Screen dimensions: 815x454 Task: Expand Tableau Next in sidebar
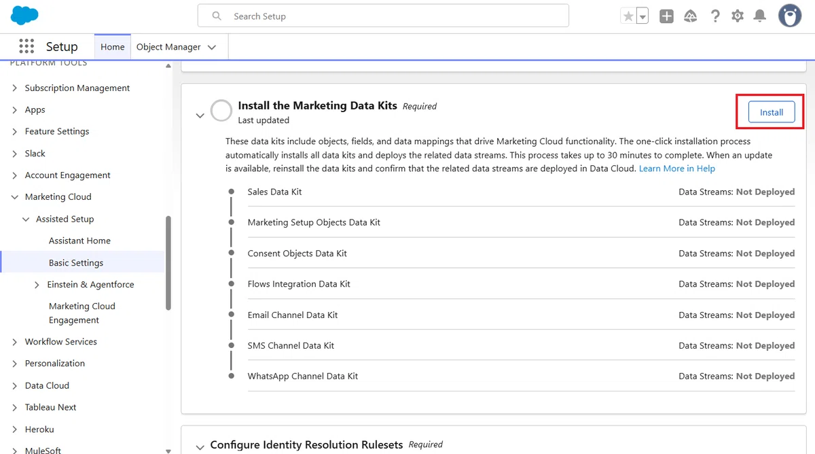tap(15, 407)
